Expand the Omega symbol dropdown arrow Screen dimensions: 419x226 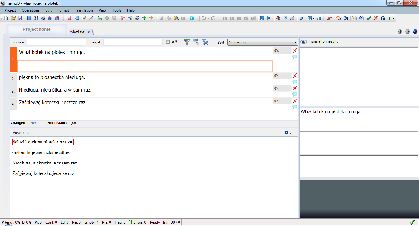[314, 18]
